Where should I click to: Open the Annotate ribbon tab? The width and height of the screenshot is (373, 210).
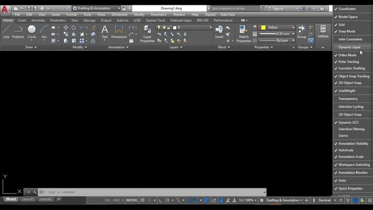pos(38,20)
